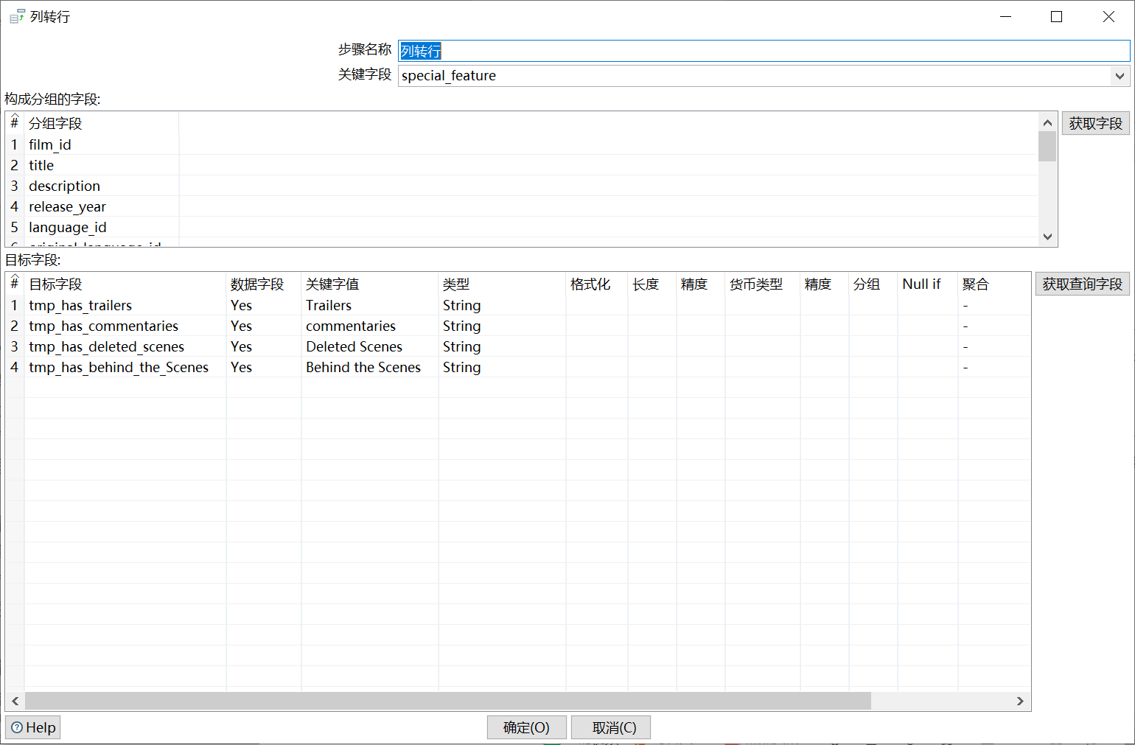This screenshot has width=1135, height=745.
Task: Click the Behind the Scenes key value cell
Action: (363, 367)
